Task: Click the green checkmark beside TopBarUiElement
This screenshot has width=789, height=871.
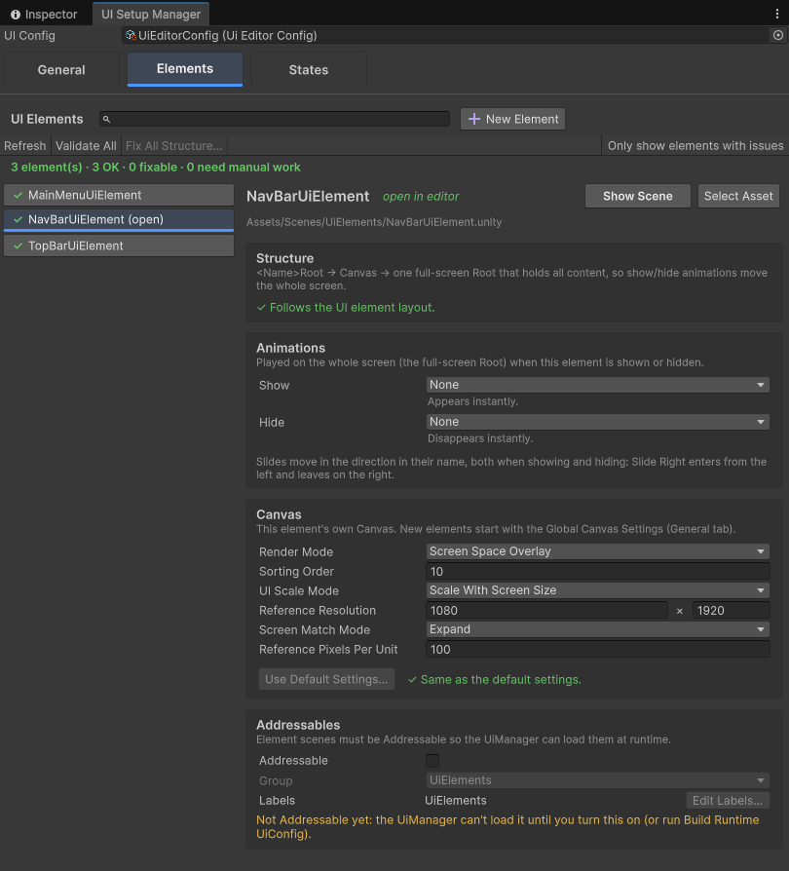Action: pyautogui.click(x=19, y=246)
